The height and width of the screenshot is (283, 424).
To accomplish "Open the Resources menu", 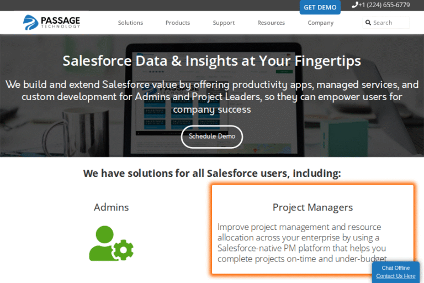I will [x=271, y=23].
